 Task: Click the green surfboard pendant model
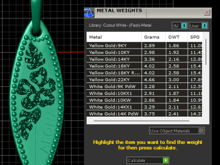(x=36, y=92)
